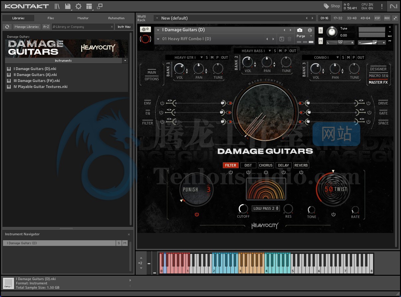Click the NI logo icon

394,6
